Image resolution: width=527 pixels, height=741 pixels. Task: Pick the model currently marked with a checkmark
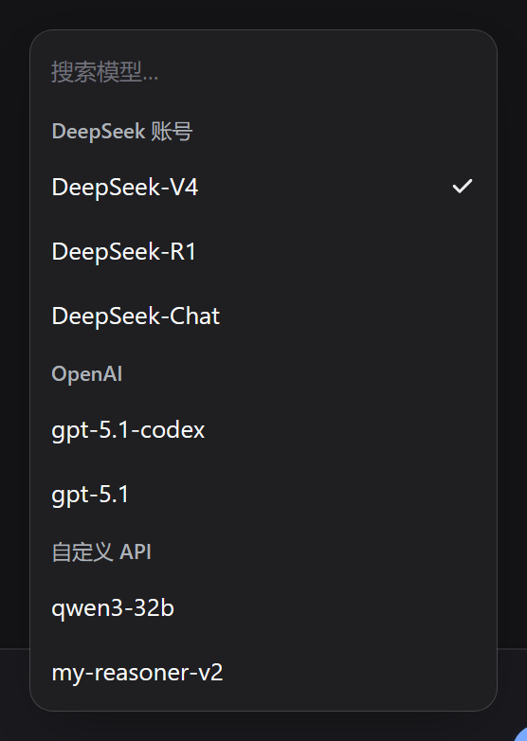pos(263,187)
